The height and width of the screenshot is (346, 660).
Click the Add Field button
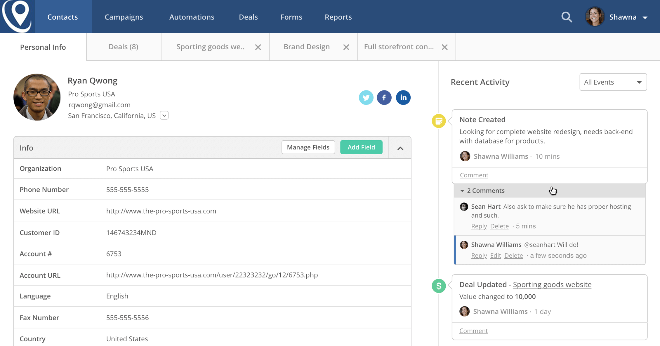point(361,148)
